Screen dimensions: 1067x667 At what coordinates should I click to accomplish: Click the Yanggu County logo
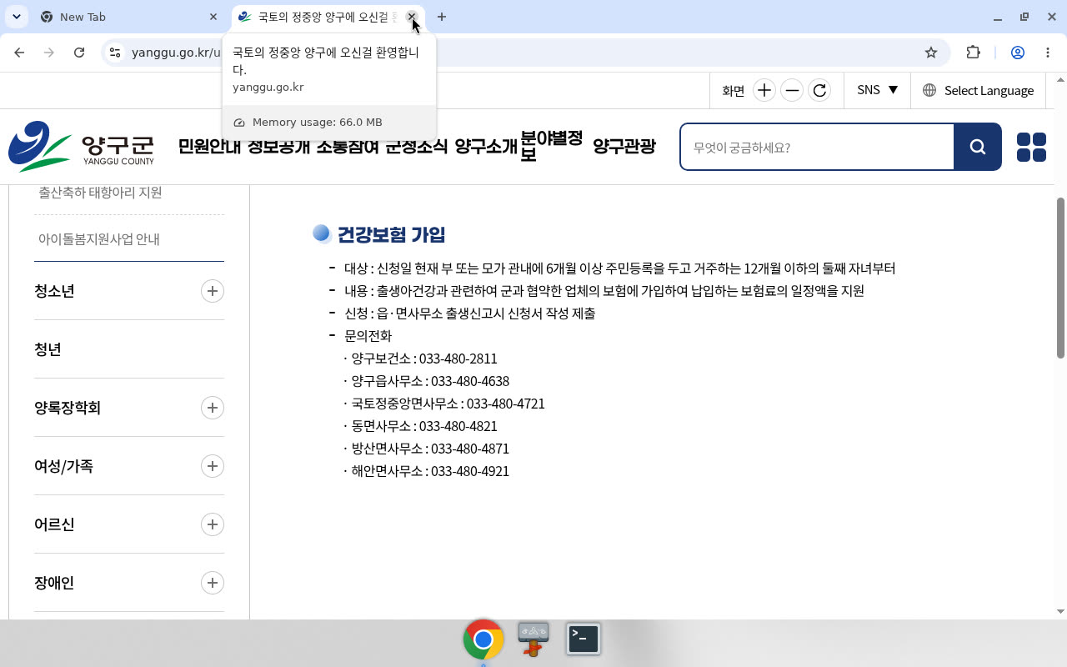coord(82,147)
